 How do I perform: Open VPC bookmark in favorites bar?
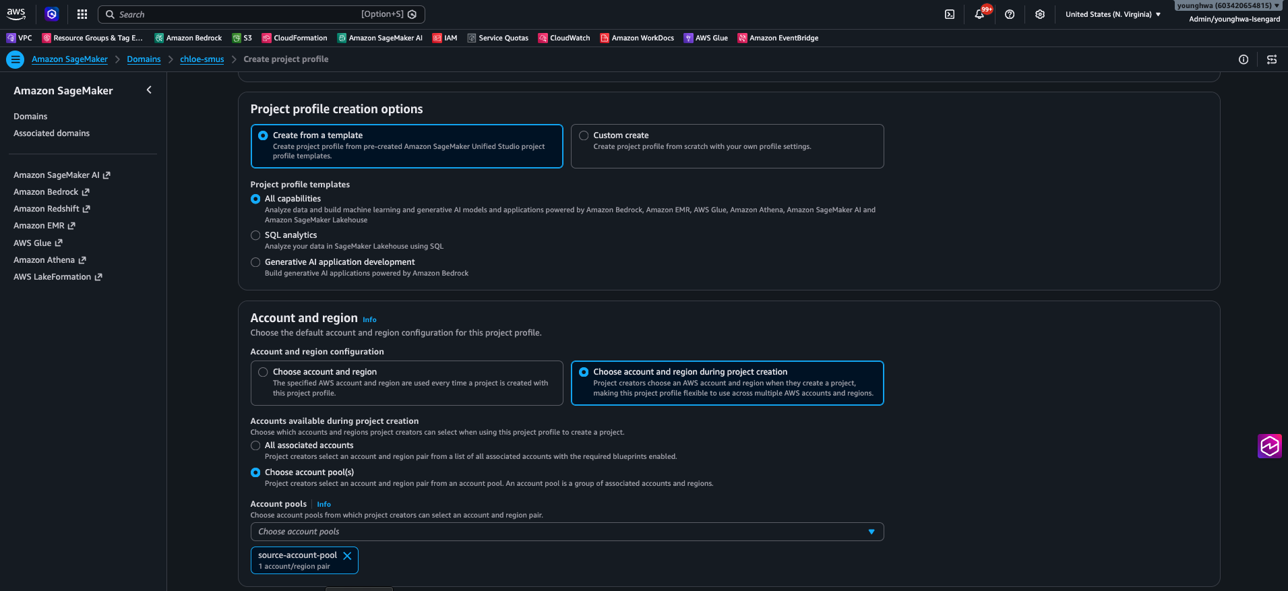coord(20,38)
